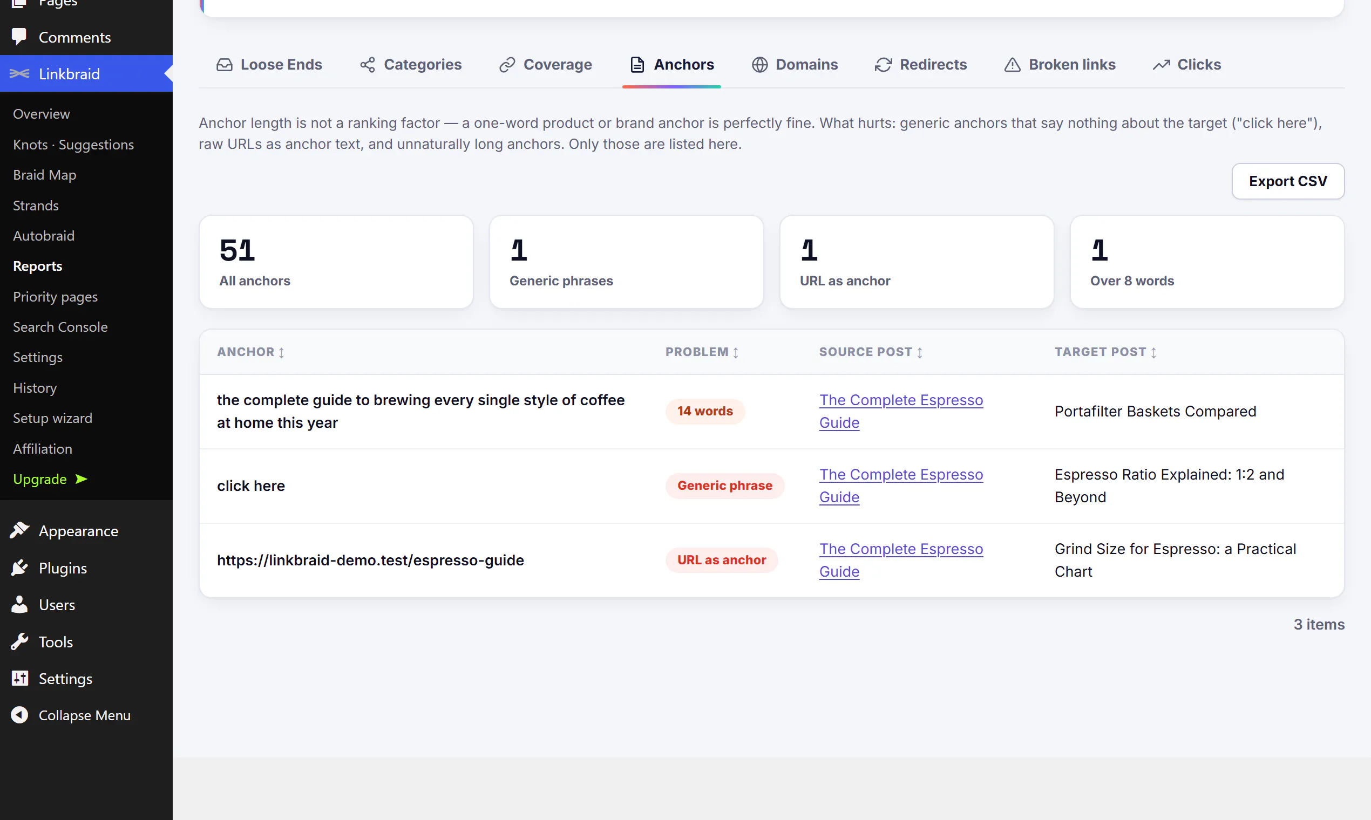The height and width of the screenshot is (820, 1371).
Task: Click the Categories share-nodes icon
Action: pyautogui.click(x=368, y=65)
